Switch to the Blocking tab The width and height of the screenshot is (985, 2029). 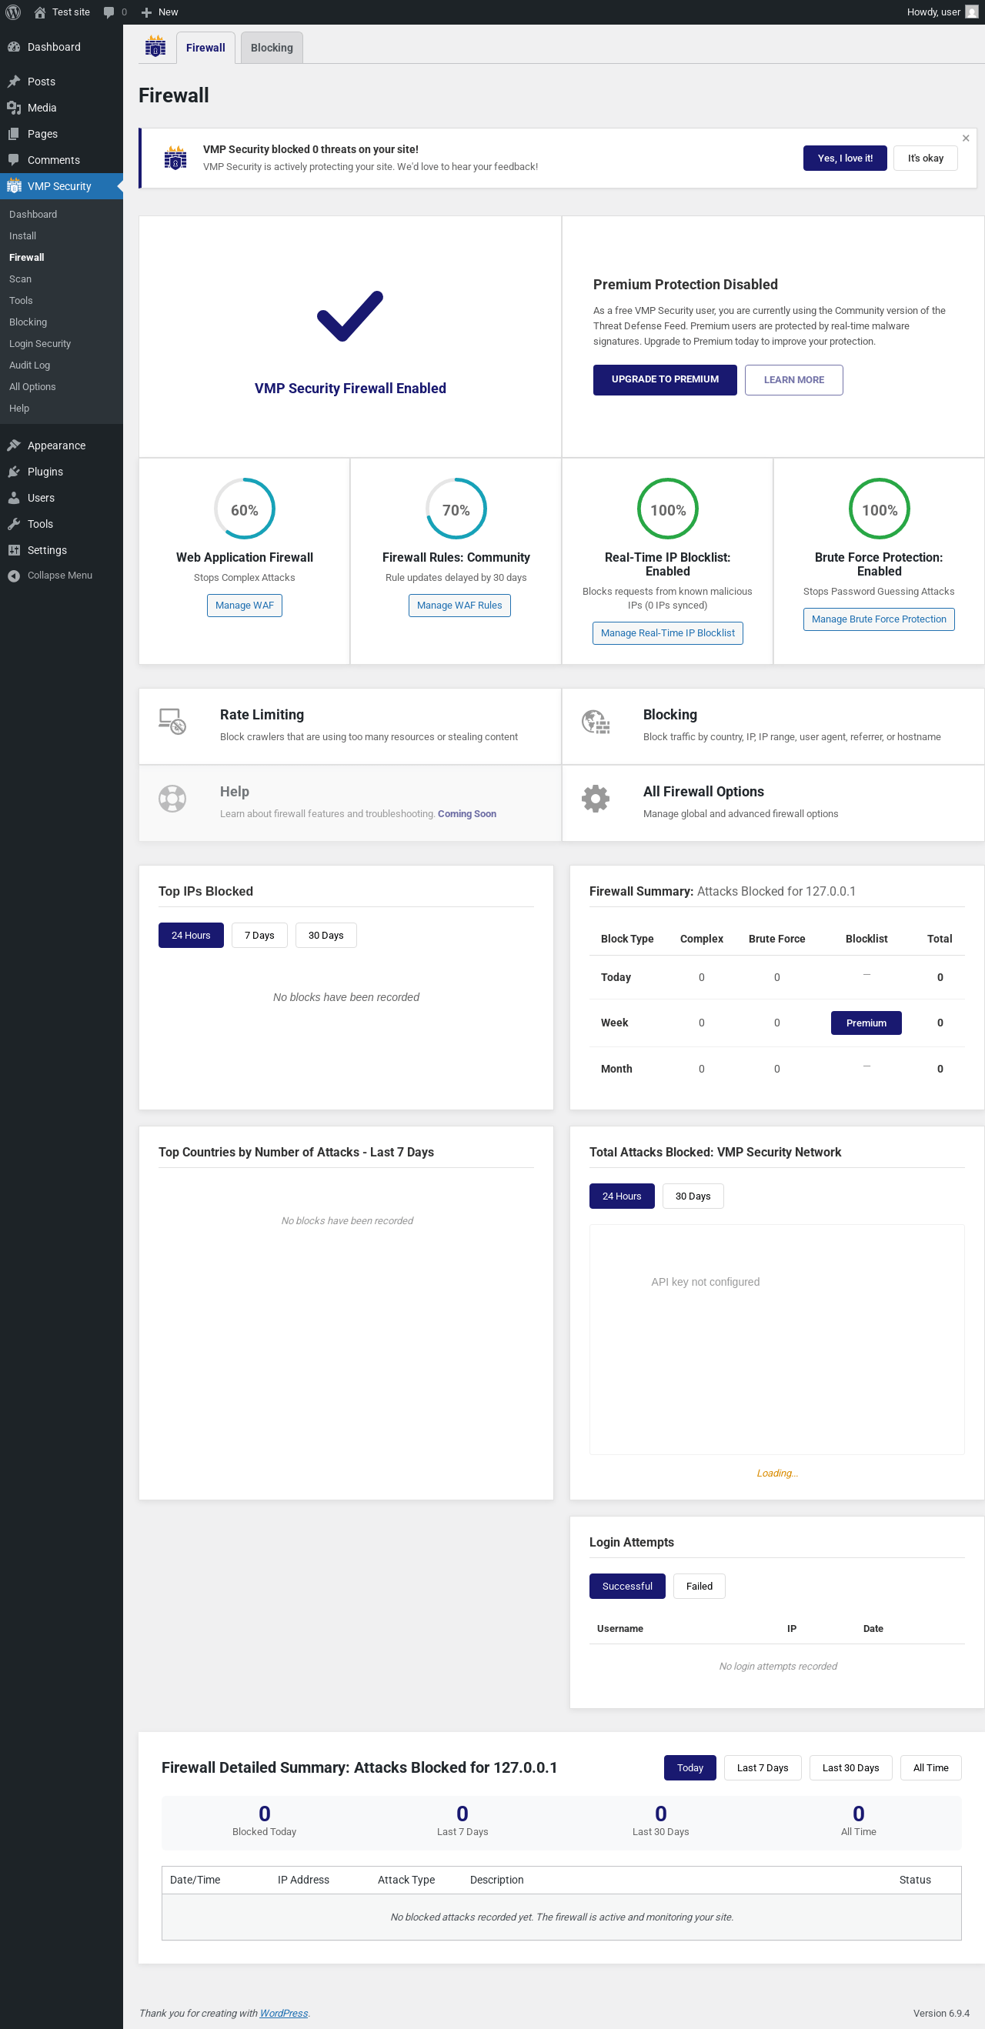[x=272, y=48]
